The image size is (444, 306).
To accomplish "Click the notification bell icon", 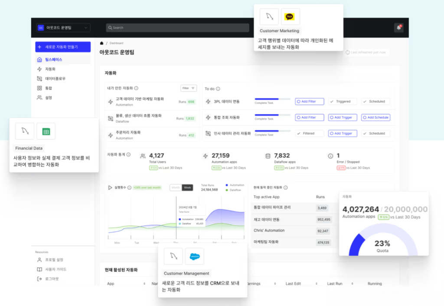I will 398,28.
